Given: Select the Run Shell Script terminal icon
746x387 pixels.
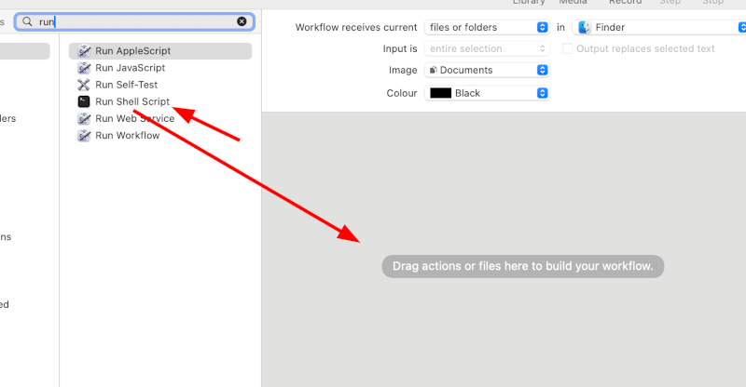Looking at the screenshot, I should pos(84,101).
